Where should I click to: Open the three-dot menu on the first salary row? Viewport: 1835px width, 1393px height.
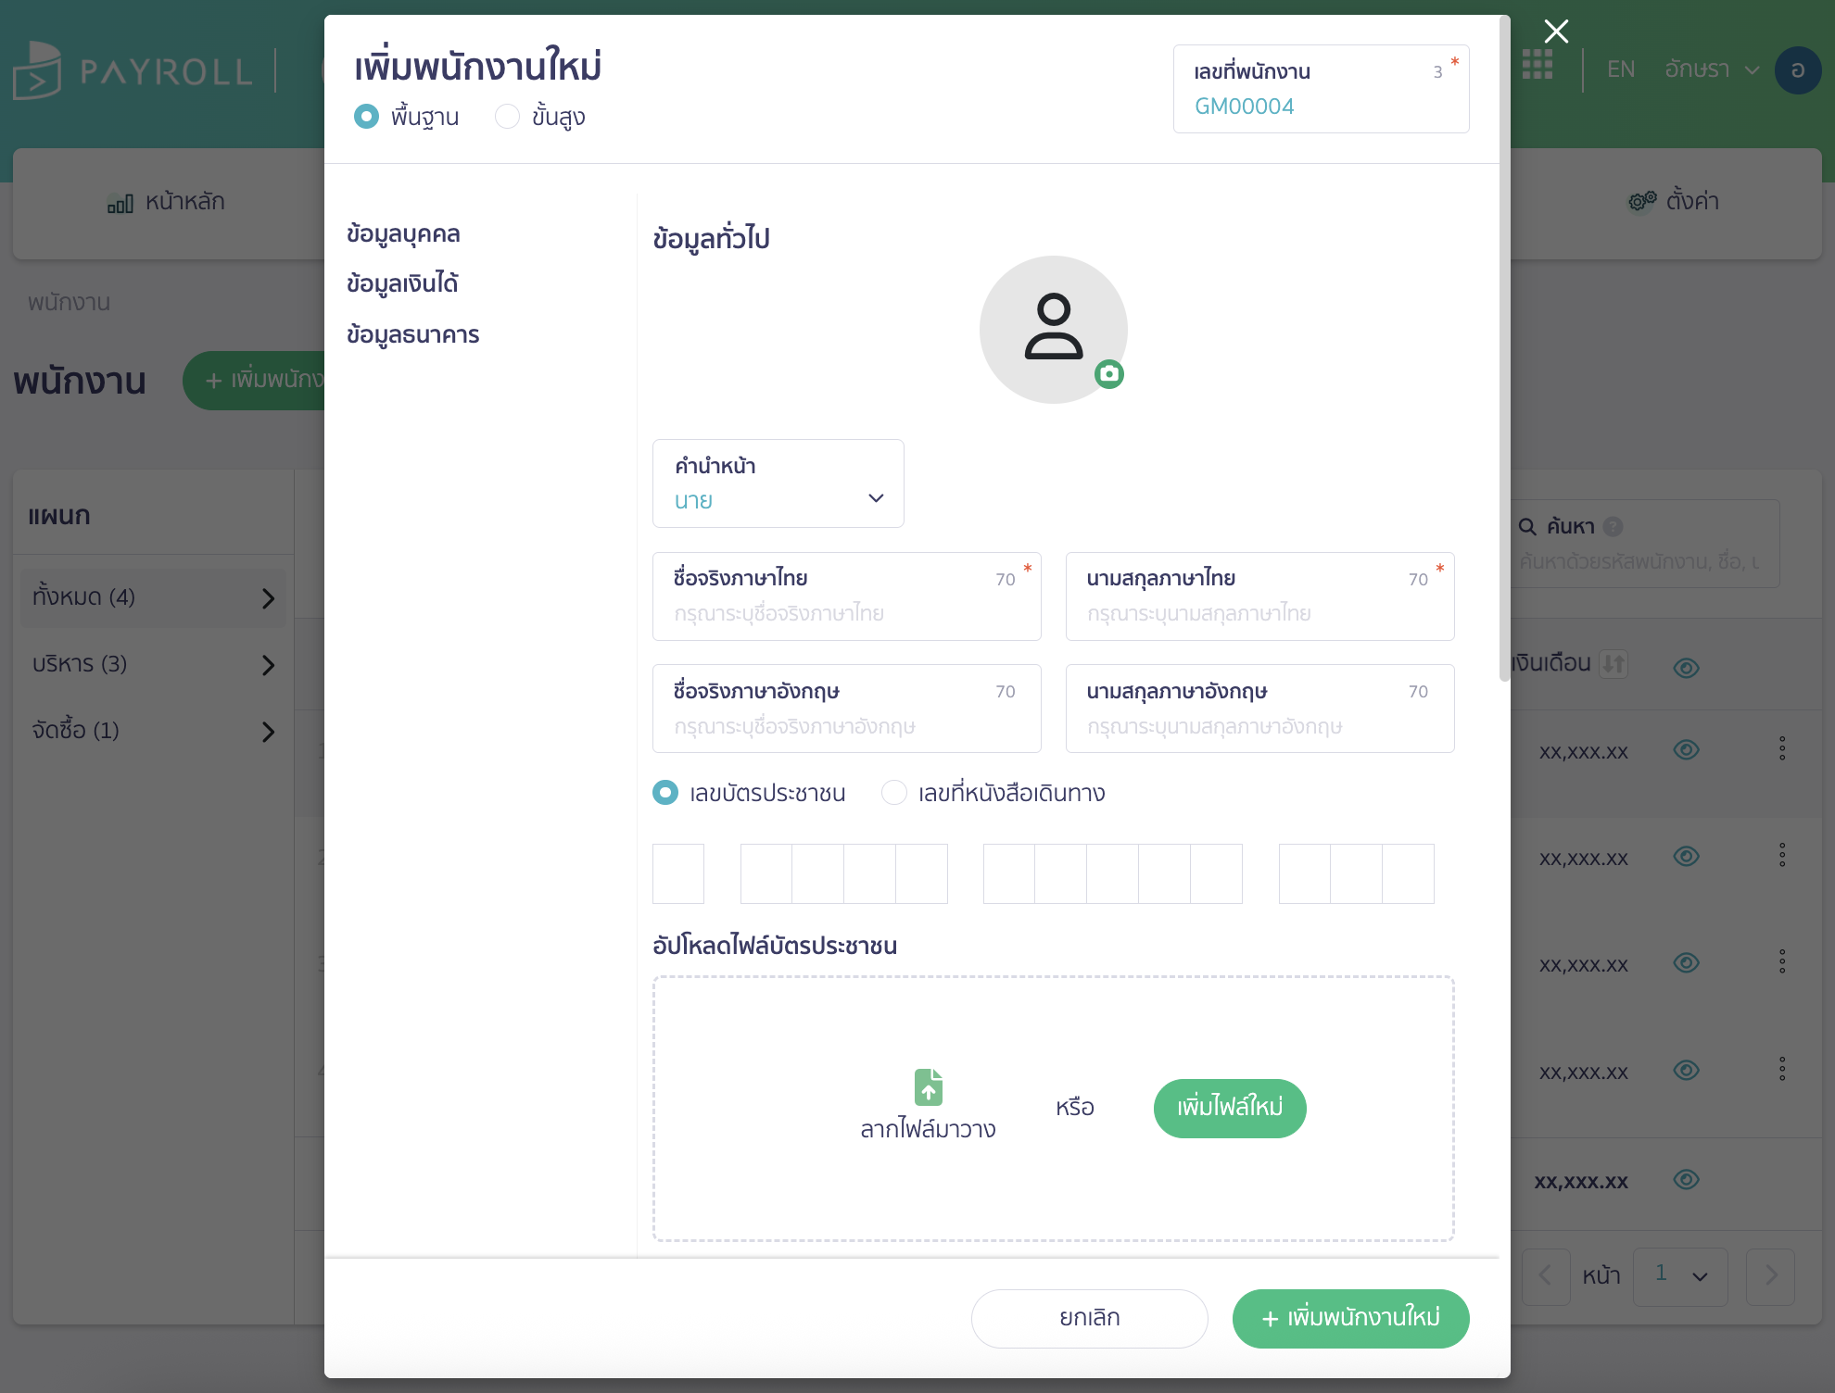pyautogui.click(x=1784, y=750)
